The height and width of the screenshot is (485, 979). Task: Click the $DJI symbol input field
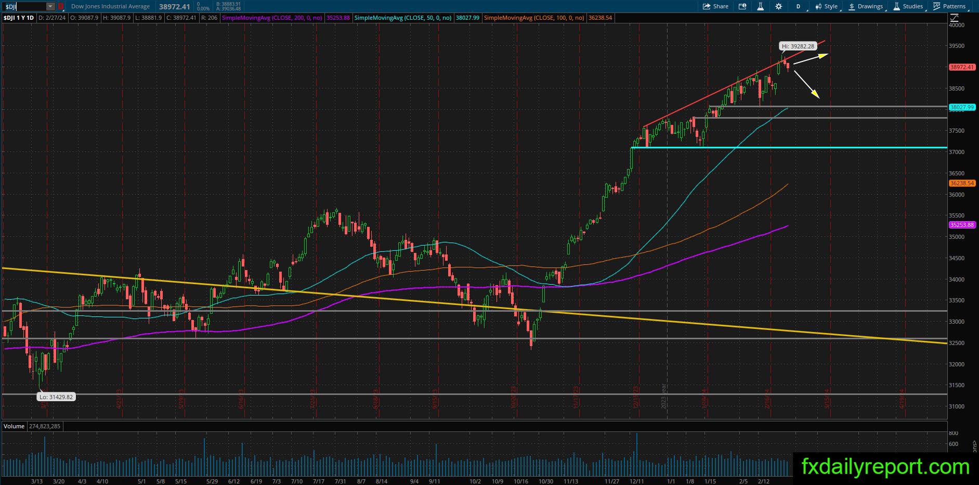pos(25,6)
